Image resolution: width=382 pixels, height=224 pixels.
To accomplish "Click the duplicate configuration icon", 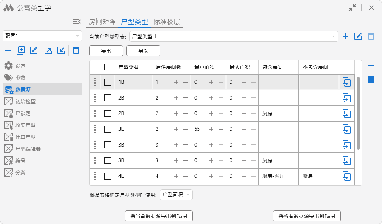I will click(x=21, y=51).
